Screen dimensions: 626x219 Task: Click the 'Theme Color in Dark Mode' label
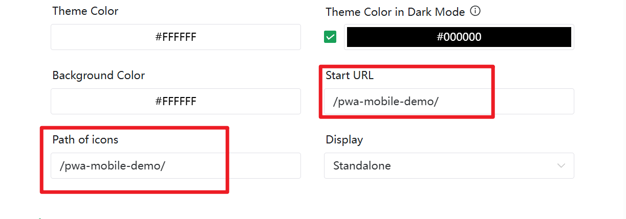395,12
